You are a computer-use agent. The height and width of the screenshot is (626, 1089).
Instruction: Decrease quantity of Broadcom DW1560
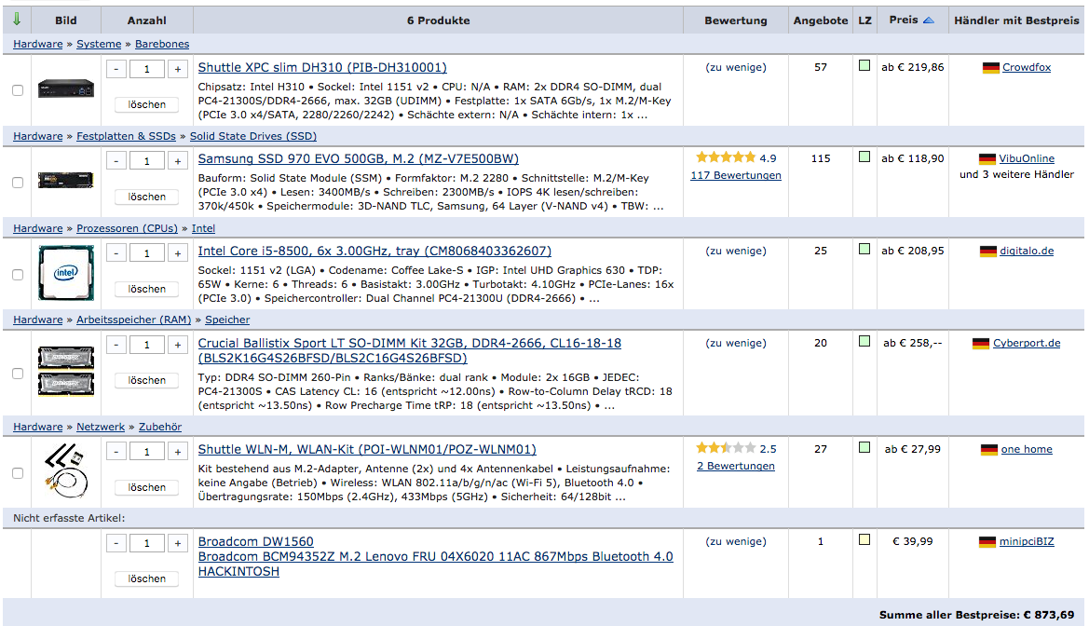pos(116,543)
